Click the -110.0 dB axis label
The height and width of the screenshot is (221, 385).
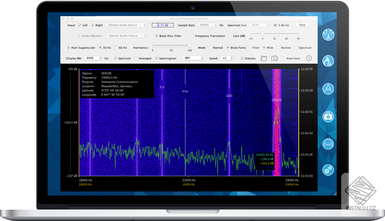tap(70, 123)
